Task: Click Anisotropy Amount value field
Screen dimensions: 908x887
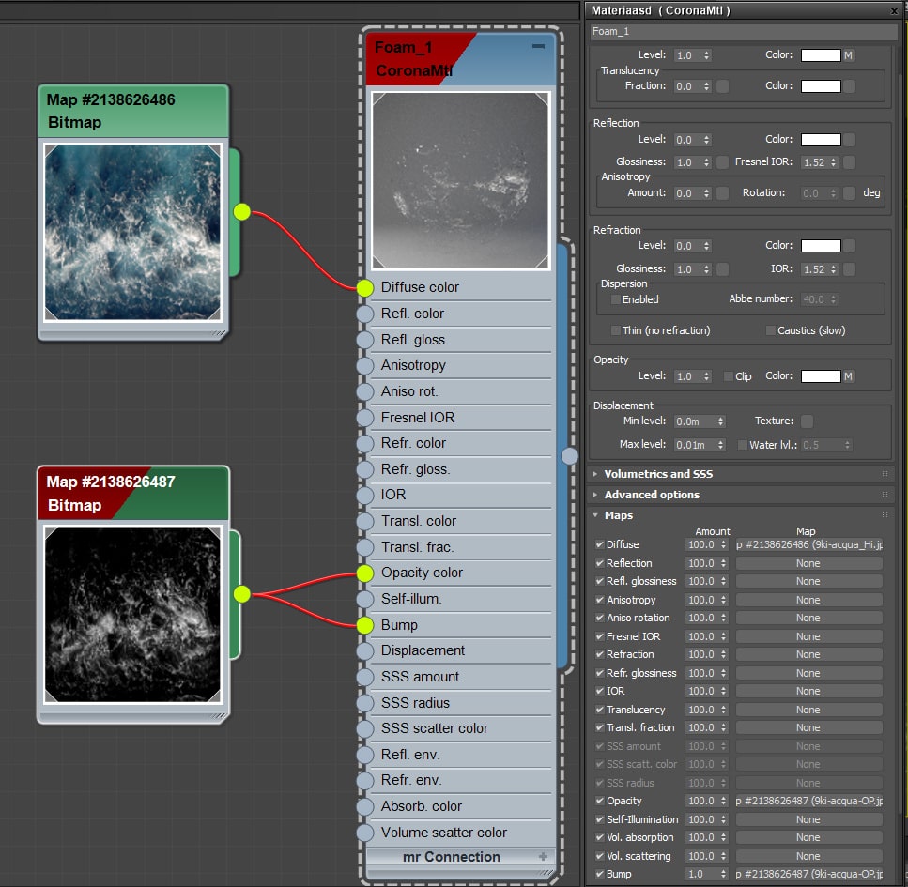Action: tap(688, 193)
